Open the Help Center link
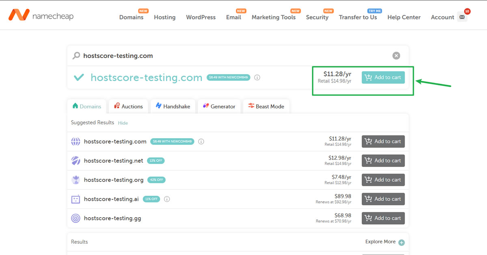Image resolution: width=487 pixels, height=255 pixels. tap(404, 17)
